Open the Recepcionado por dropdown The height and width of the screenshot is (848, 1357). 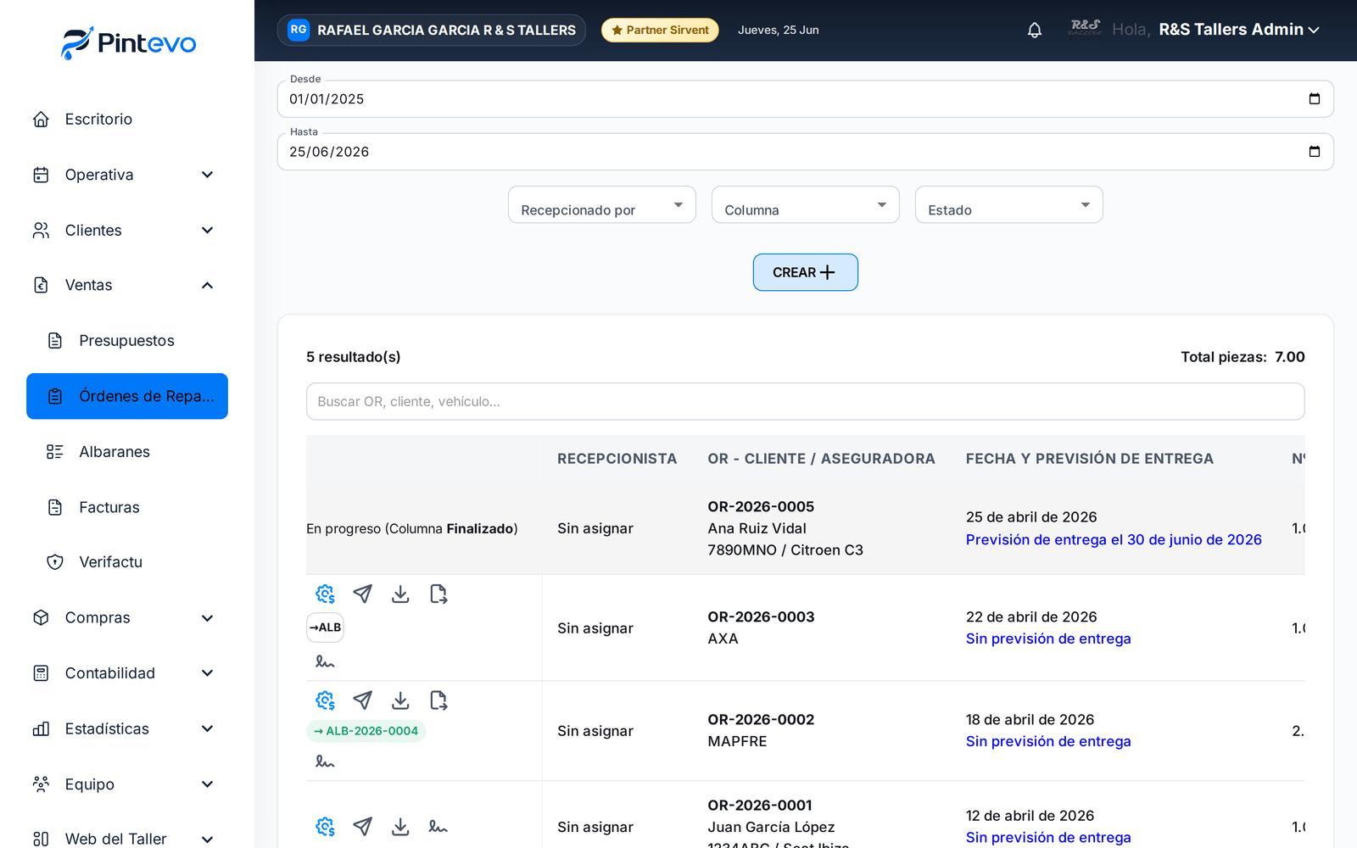point(602,205)
